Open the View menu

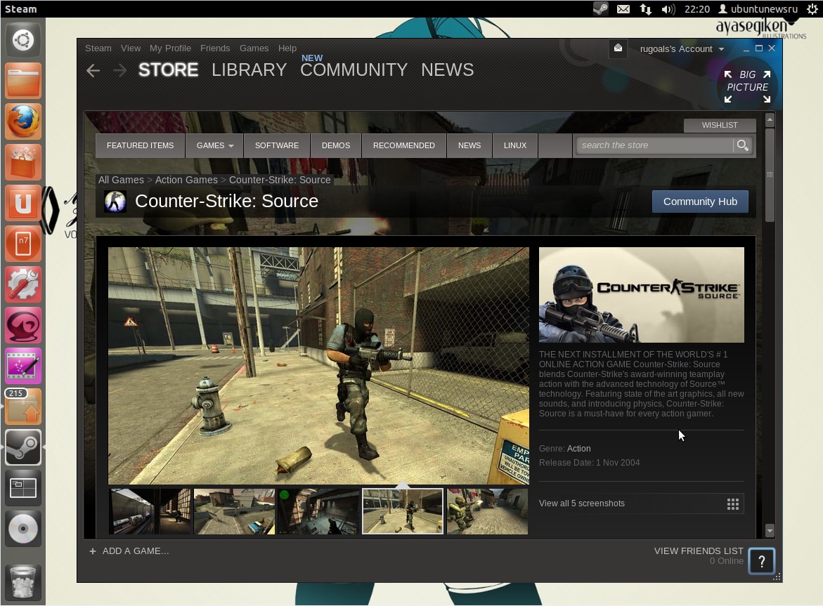(x=131, y=48)
